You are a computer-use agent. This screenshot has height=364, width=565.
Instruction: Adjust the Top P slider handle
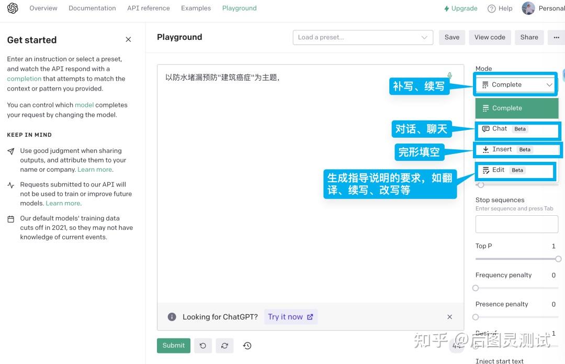coord(558,259)
